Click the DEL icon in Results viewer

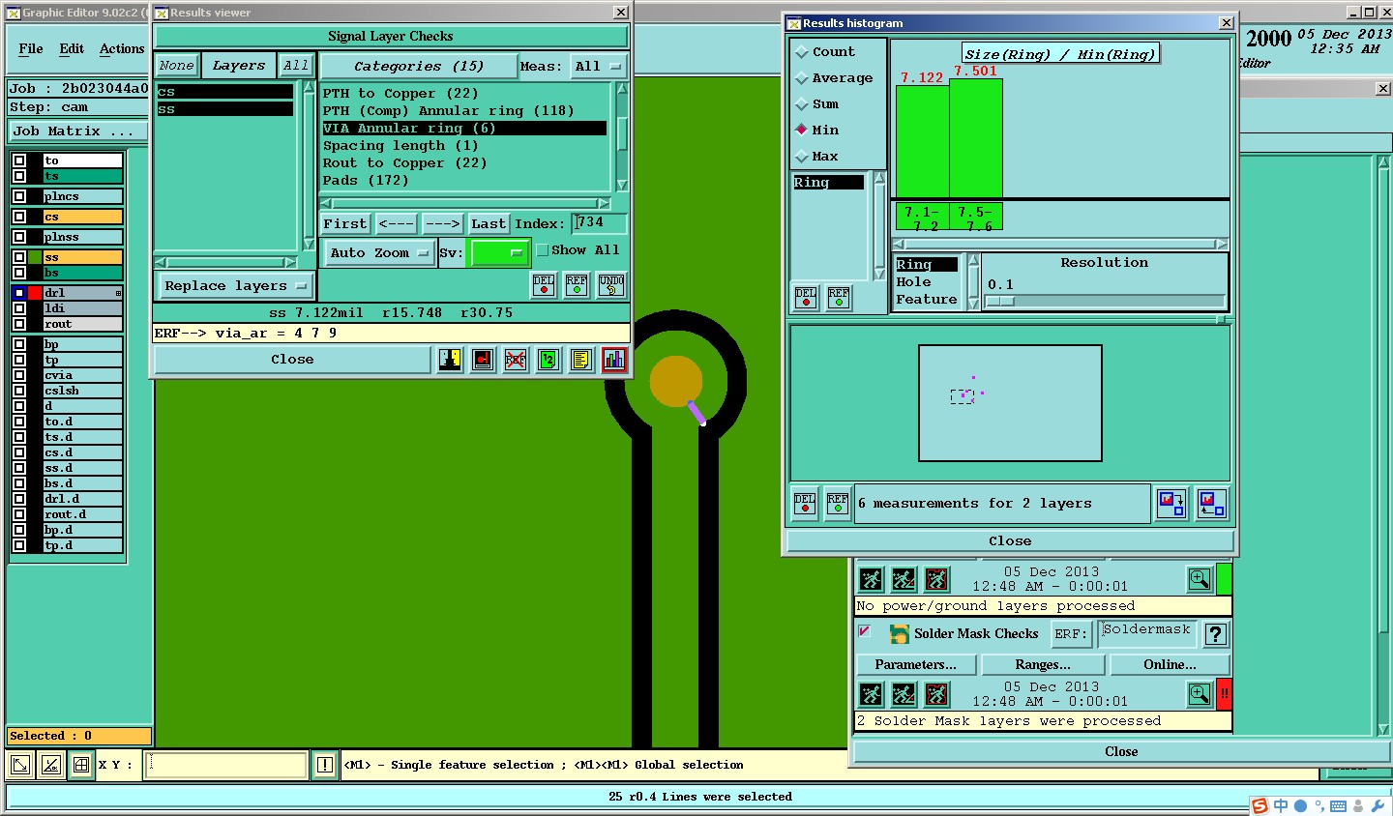[544, 285]
